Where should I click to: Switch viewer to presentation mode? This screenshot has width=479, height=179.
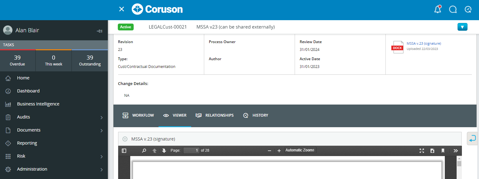(422, 150)
